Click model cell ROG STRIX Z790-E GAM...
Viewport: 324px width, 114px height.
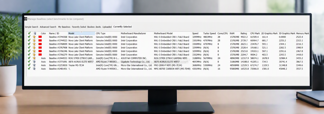click(x=81, y=58)
